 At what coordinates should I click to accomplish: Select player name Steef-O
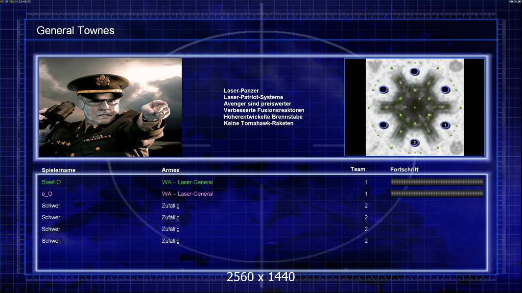(51, 182)
